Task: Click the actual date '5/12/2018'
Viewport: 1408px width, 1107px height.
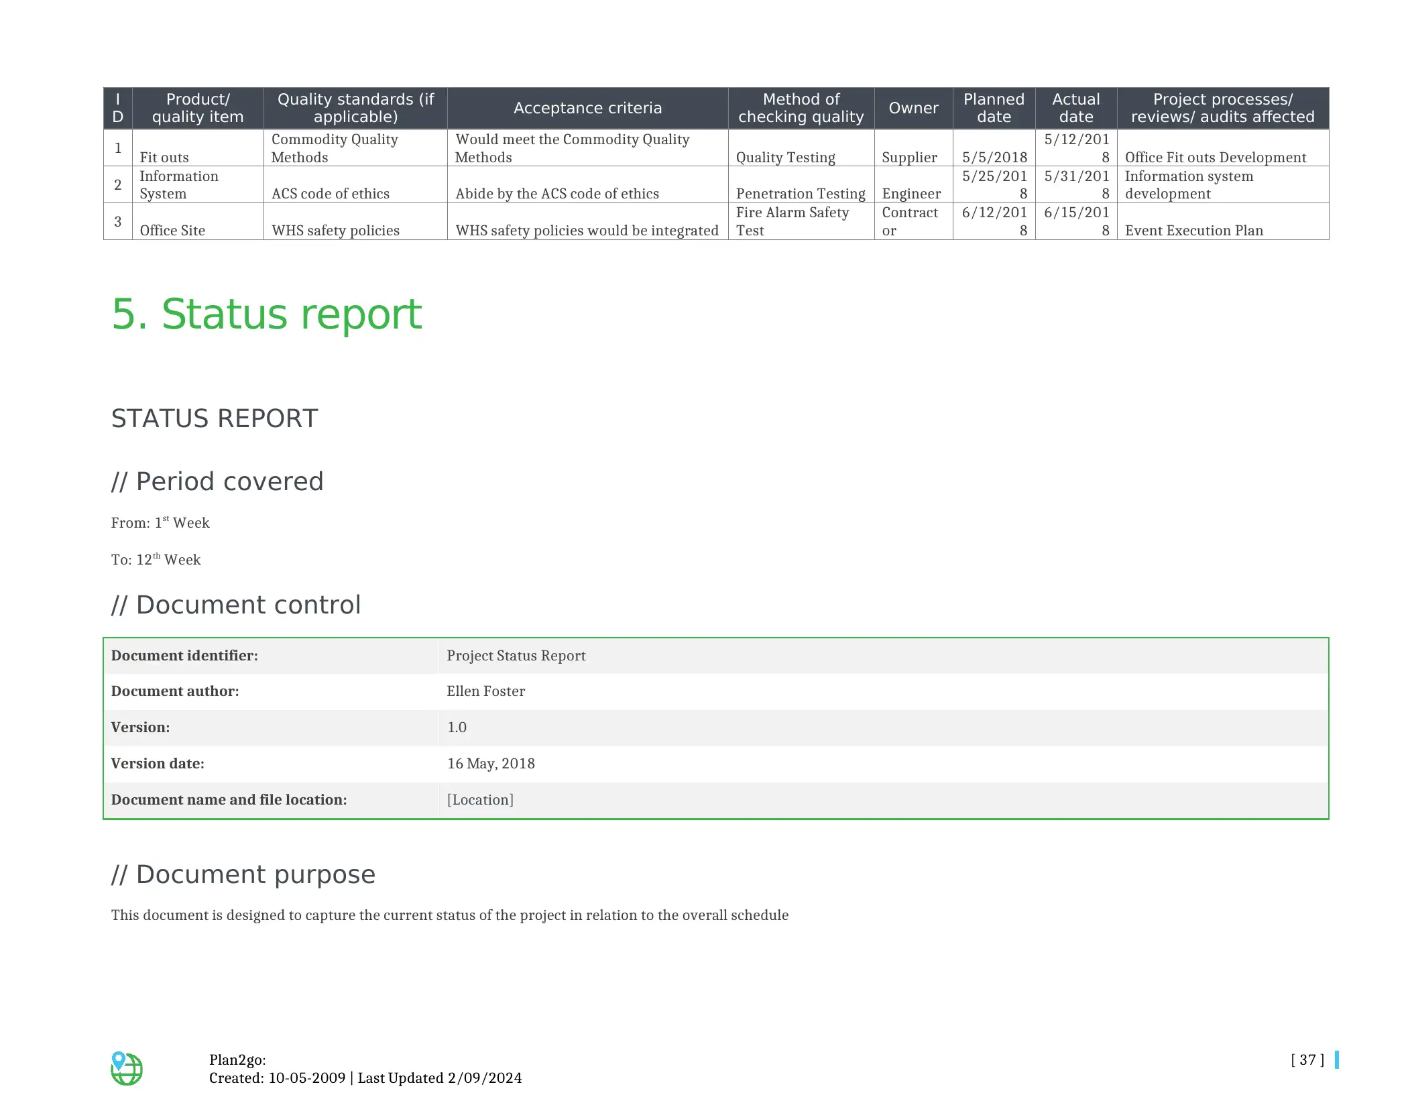Action: 1077,148
